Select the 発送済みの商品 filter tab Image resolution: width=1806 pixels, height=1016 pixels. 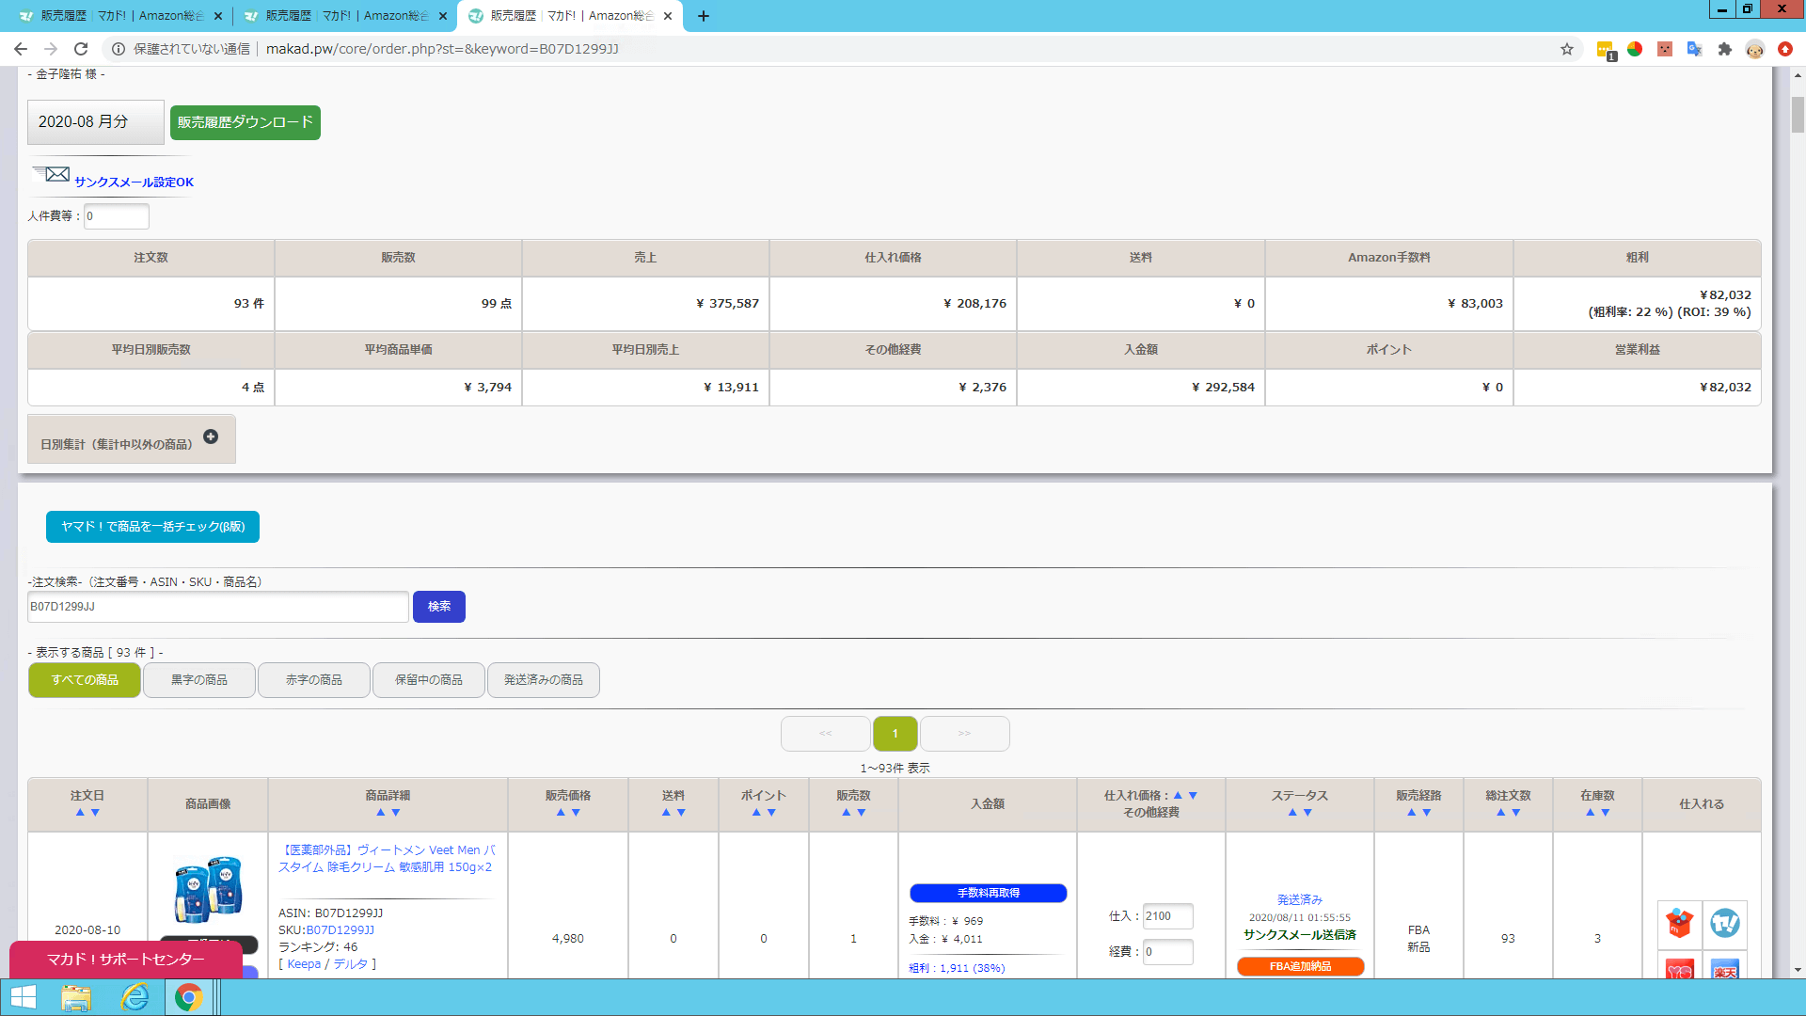pyautogui.click(x=544, y=680)
